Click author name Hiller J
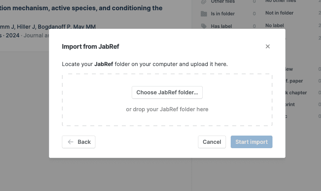321x191 pixels. coord(26,27)
